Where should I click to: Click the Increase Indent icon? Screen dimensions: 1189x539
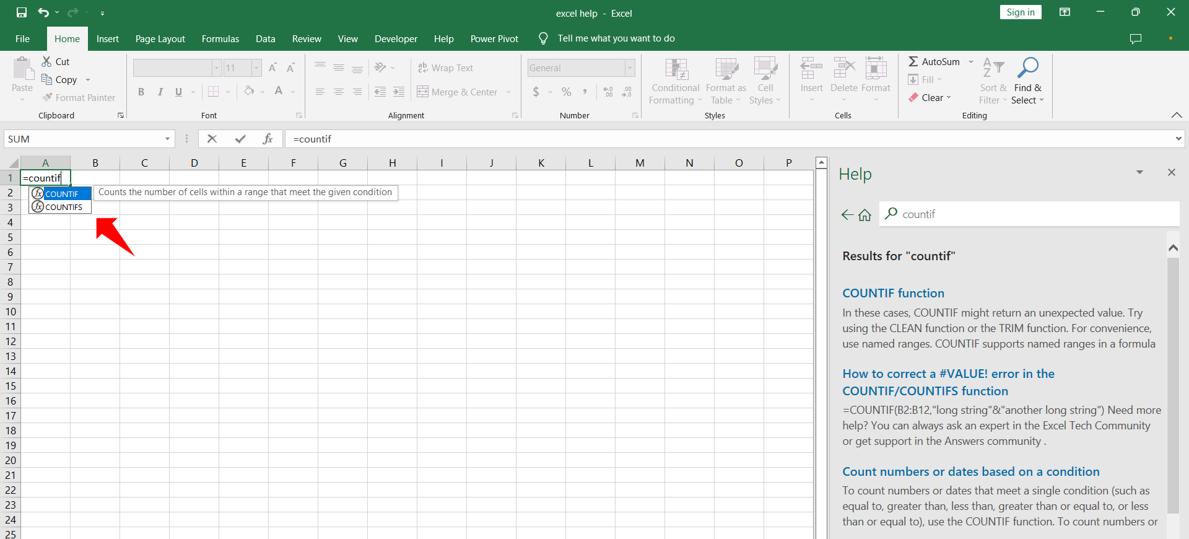point(399,92)
